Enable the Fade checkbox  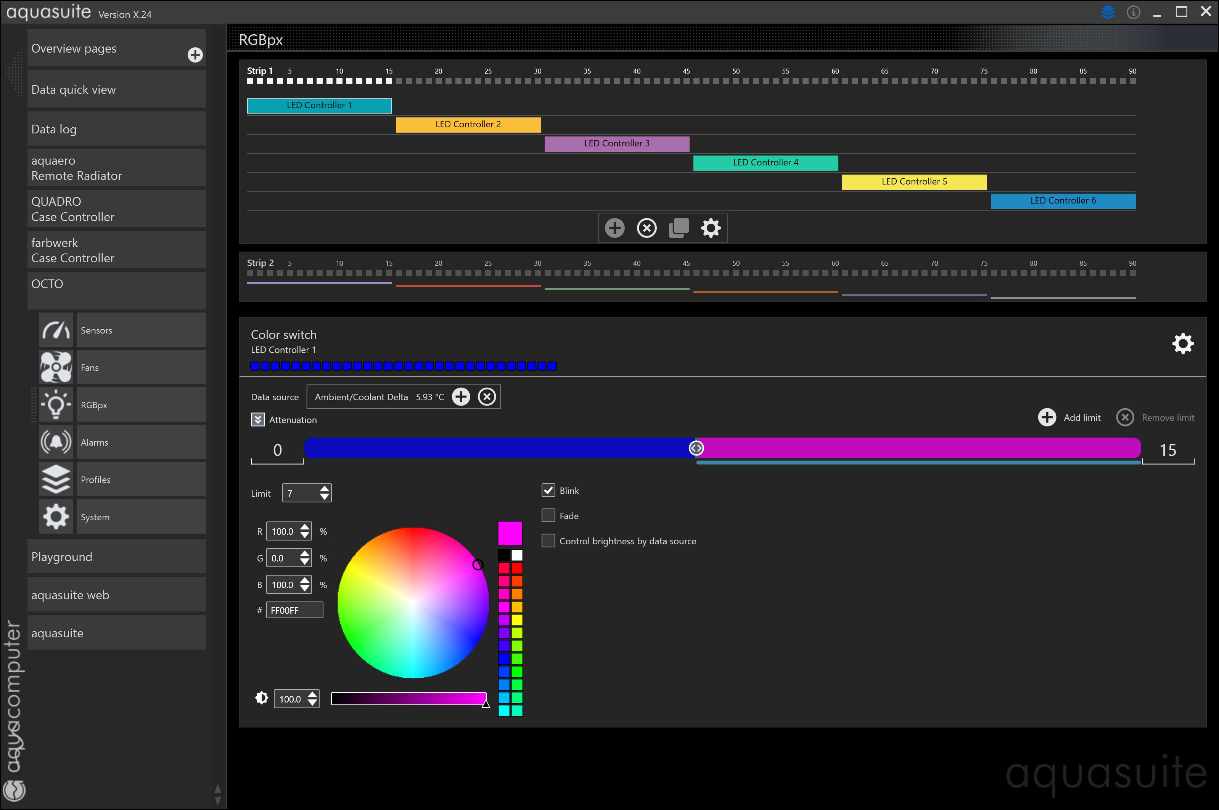548,516
